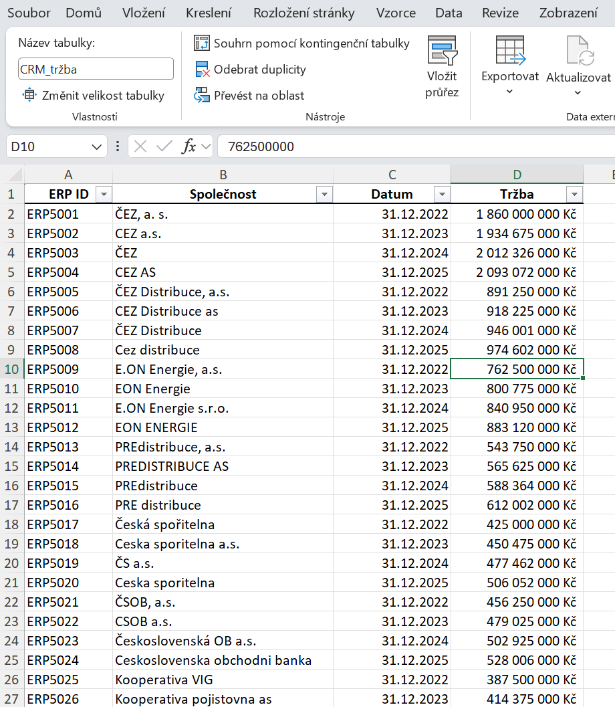
Task: Switch to the Data ribbon tab
Action: click(x=448, y=13)
